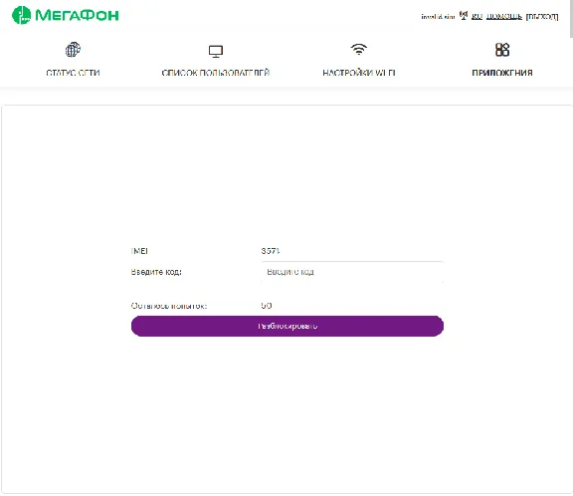Switch language with the RU link
This screenshot has height=496, width=573.
pos(477,16)
